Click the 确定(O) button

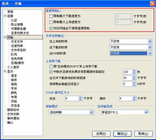(x=122, y=134)
